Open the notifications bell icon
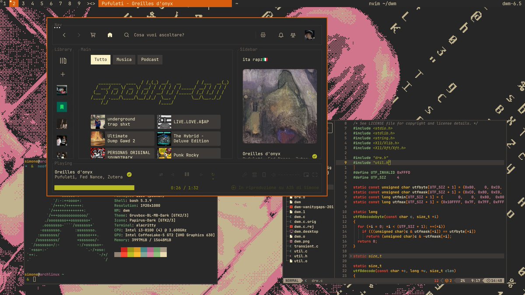The image size is (525, 295). coord(281,35)
